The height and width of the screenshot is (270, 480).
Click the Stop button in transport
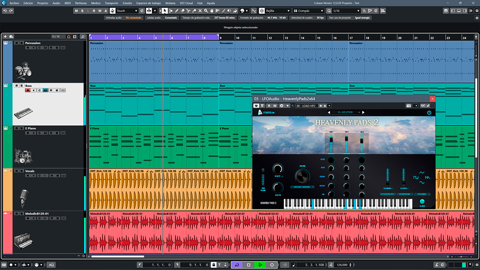248,265
